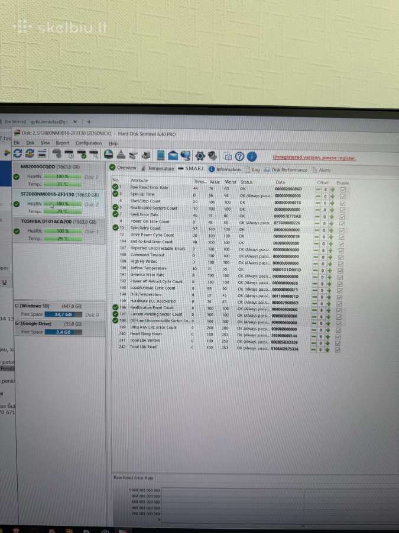Open the blue report document toolbar icon
The width and height of the screenshot is (399, 533).
(161, 155)
